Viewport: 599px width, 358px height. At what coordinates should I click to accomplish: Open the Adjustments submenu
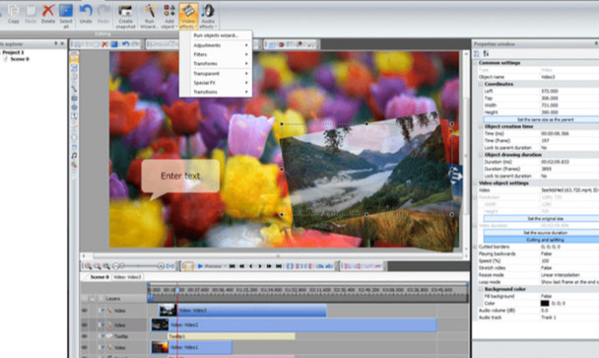tap(216, 45)
